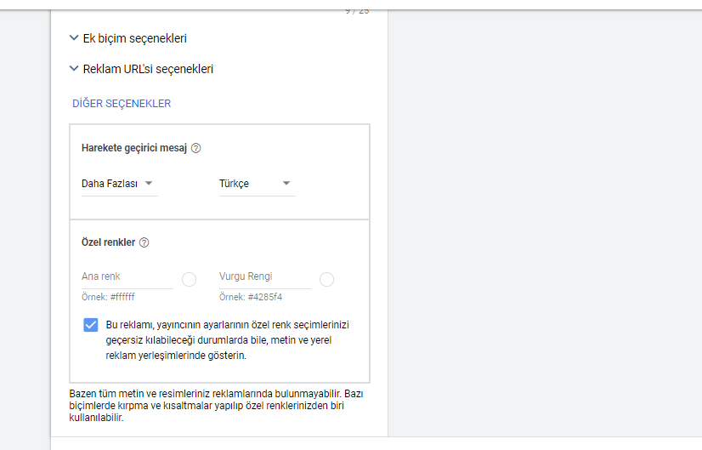Pick color from the Vurgu Rengi swatch circle
Image resolution: width=702 pixels, height=450 pixels.
coord(326,279)
